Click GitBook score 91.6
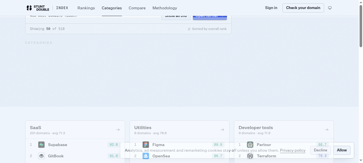 [113, 156]
